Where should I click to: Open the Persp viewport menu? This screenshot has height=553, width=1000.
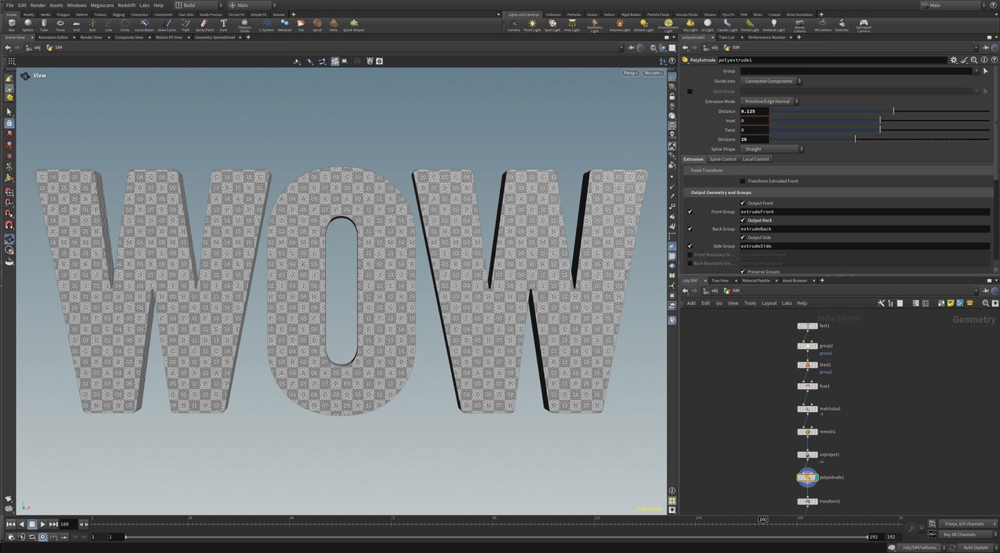pos(631,73)
